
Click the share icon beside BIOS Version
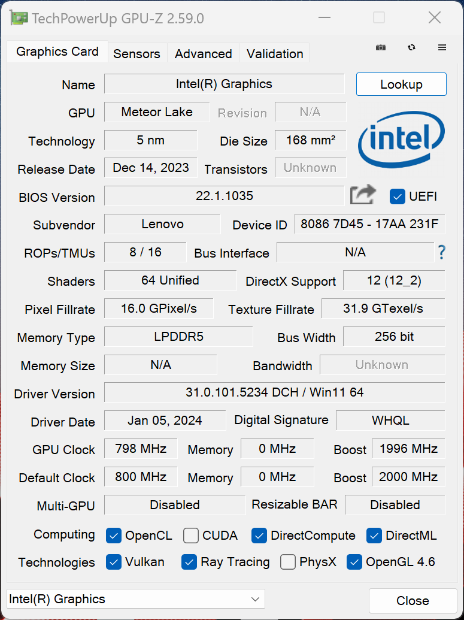coord(362,195)
